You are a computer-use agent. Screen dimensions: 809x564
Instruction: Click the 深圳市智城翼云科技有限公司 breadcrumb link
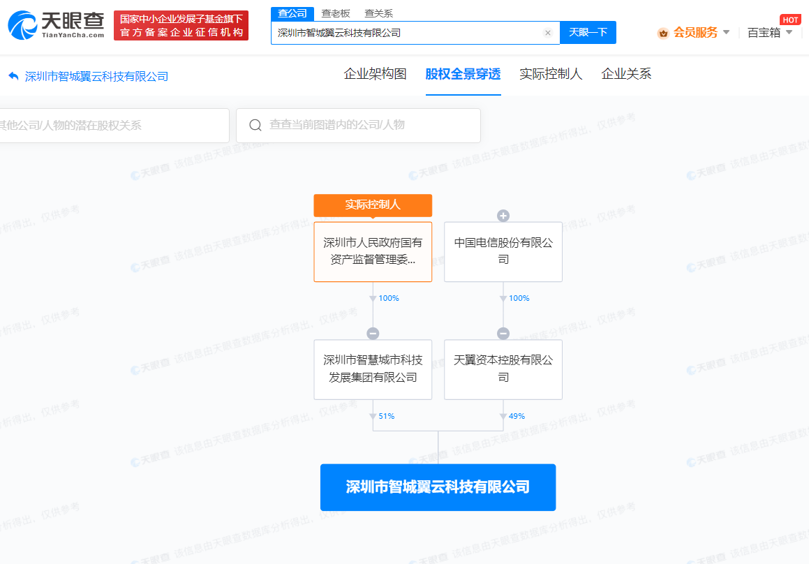tap(96, 77)
